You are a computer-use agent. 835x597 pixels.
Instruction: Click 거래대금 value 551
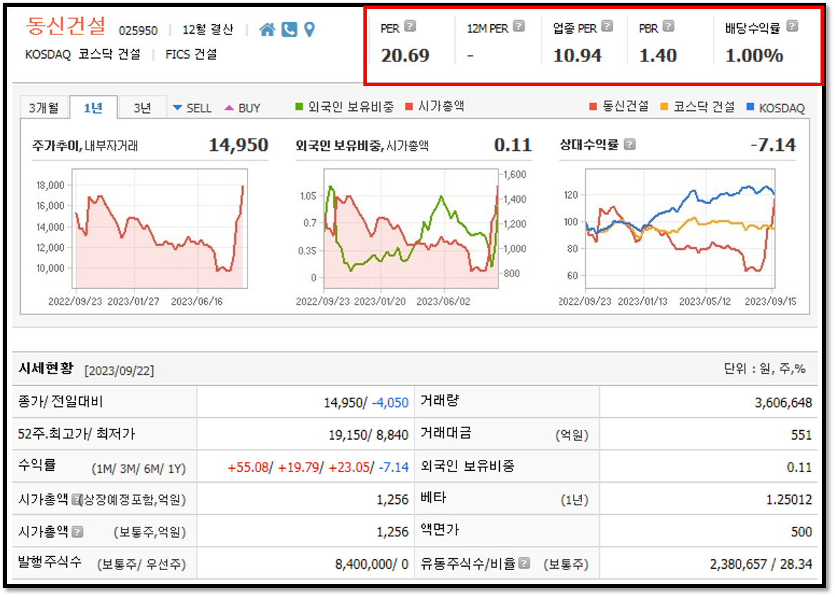803,435
